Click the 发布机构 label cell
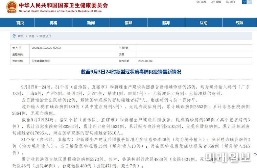Image resolution: width=257 pixels, height=168 pixels. pos(20,61)
